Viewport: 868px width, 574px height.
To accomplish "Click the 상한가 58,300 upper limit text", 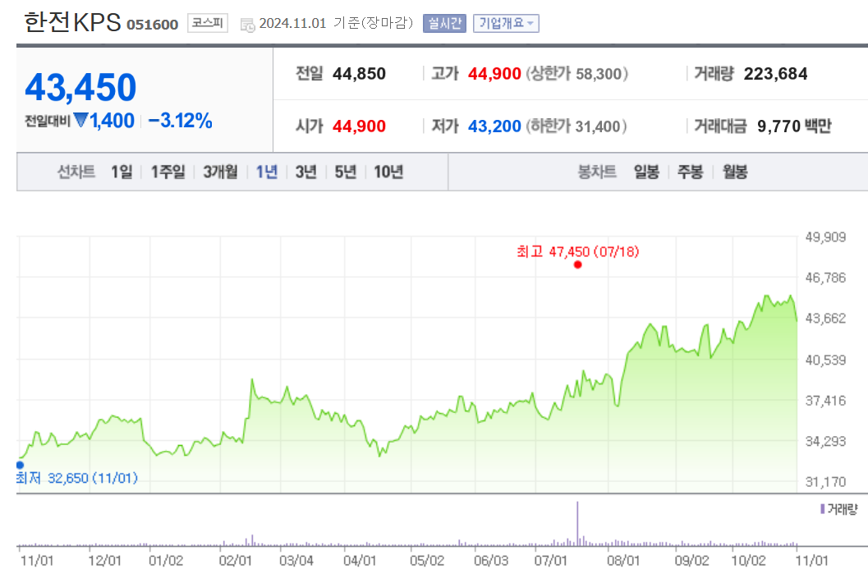I will point(576,74).
